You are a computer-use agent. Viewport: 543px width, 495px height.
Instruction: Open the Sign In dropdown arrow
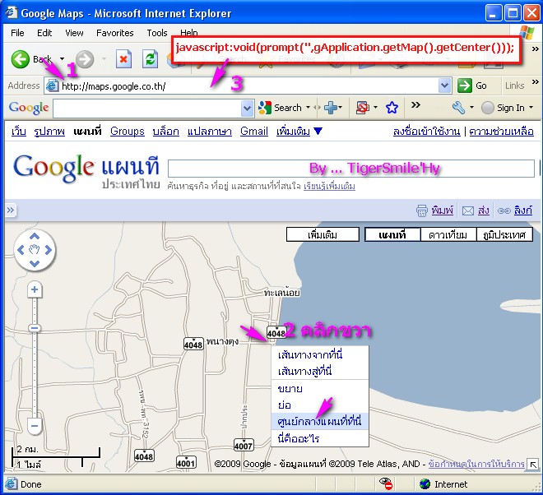pos(531,108)
